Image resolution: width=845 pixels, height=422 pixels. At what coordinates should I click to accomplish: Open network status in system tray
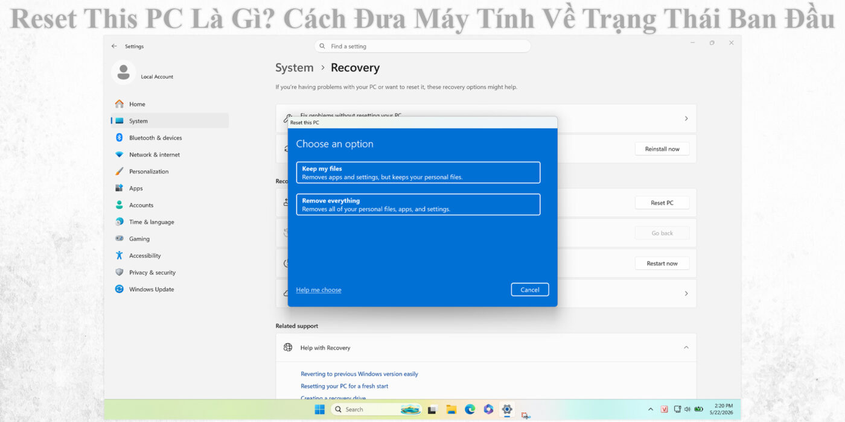[x=677, y=409]
